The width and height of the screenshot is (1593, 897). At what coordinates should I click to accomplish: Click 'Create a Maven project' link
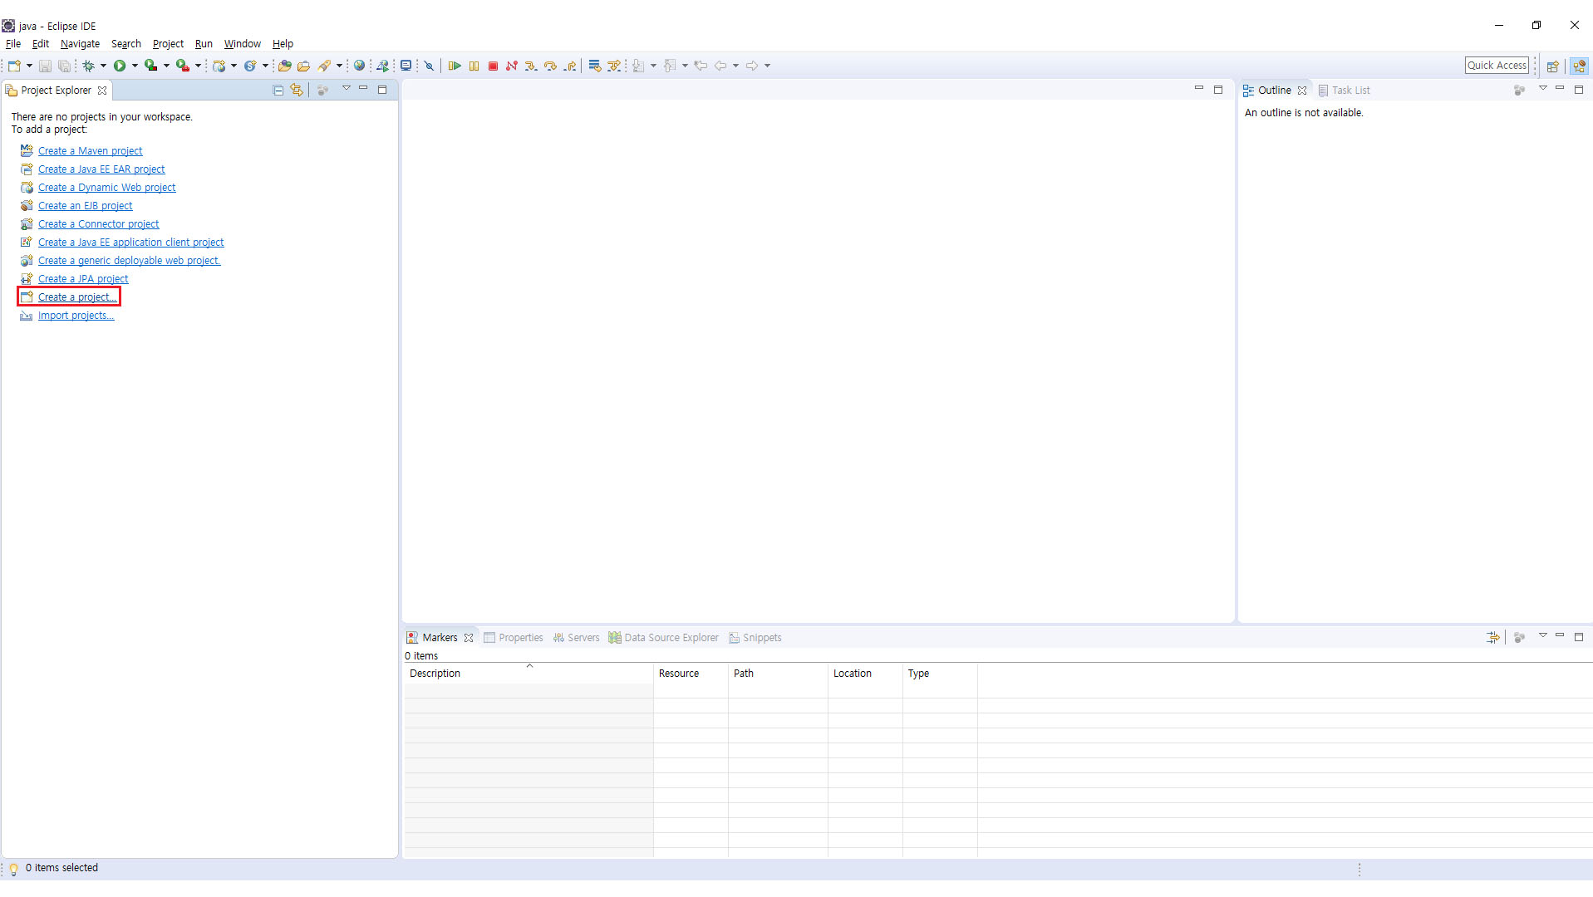click(90, 151)
